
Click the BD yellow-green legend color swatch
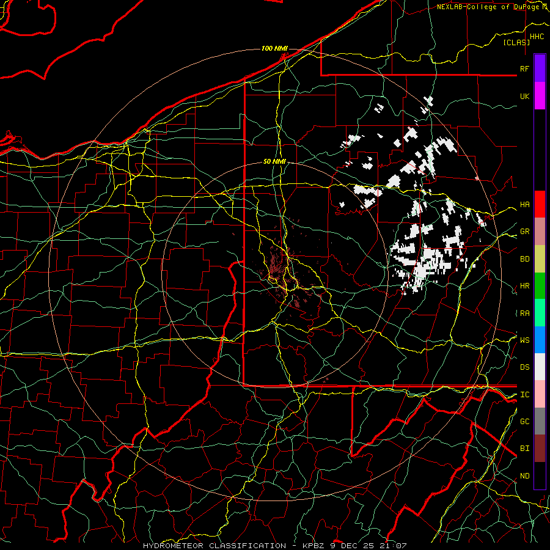tap(540, 258)
